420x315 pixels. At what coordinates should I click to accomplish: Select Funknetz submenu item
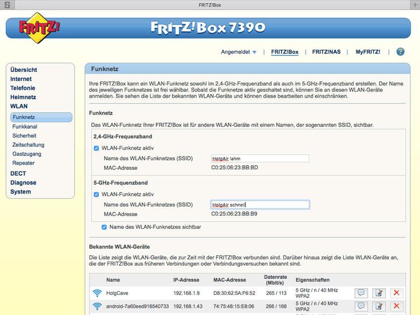[41, 117]
